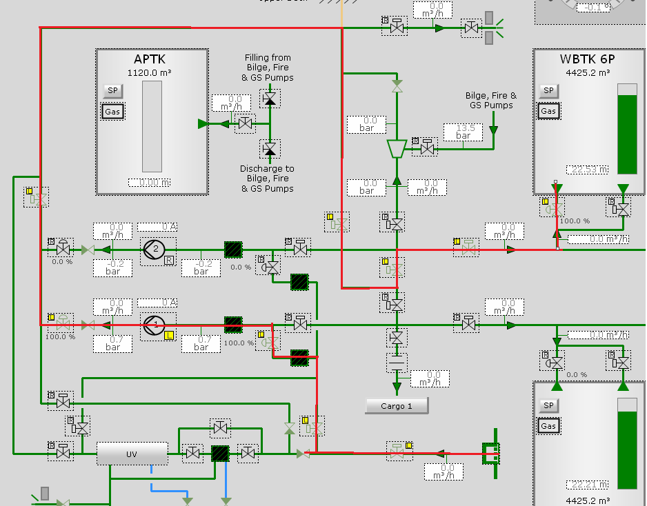Go to Cargo 1 page
The width and height of the screenshot is (647, 506).
tap(397, 406)
